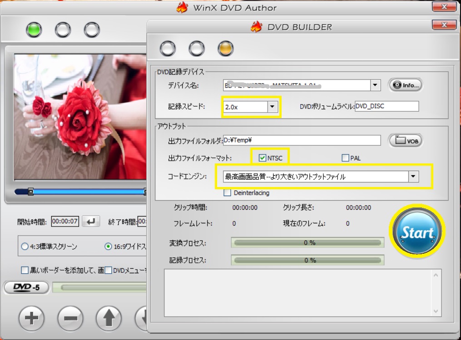The width and height of the screenshot is (461, 340).
Task: Check the add black border checkbox
Action: pos(25,270)
